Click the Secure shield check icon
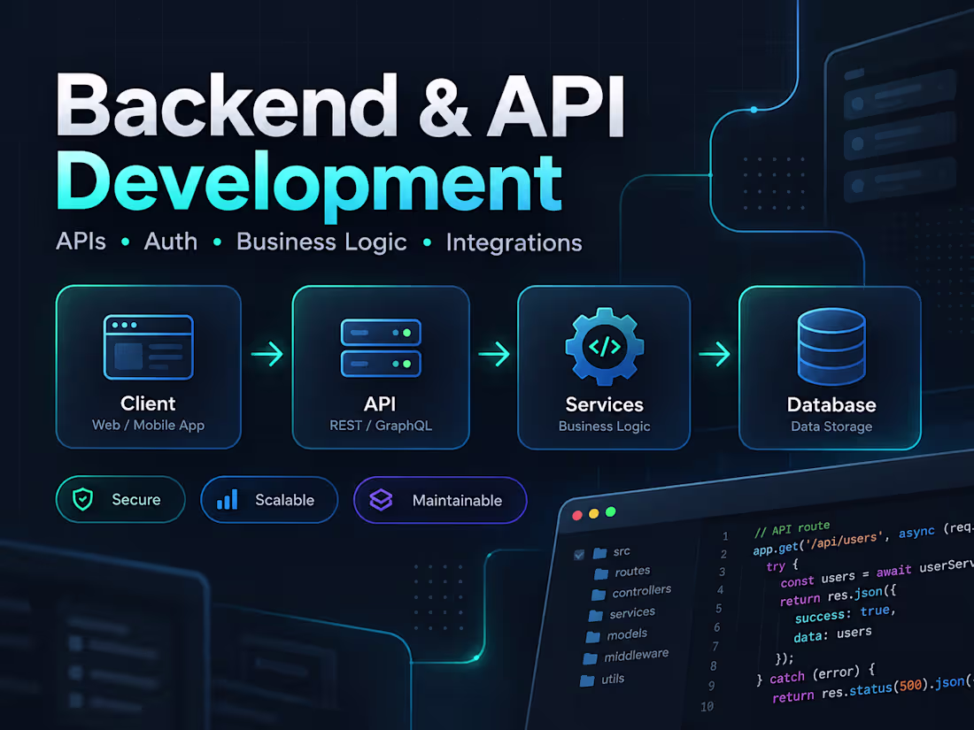Image resolution: width=974 pixels, height=730 pixels. point(83,499)
